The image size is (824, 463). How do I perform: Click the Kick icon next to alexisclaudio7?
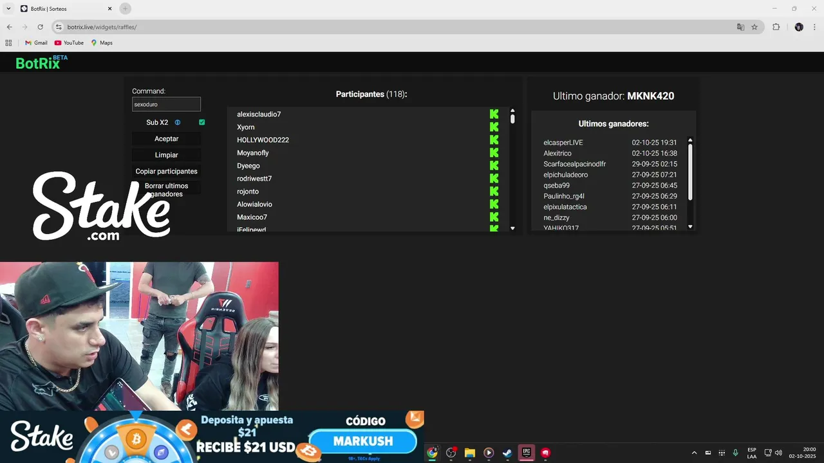coord(494,114)
